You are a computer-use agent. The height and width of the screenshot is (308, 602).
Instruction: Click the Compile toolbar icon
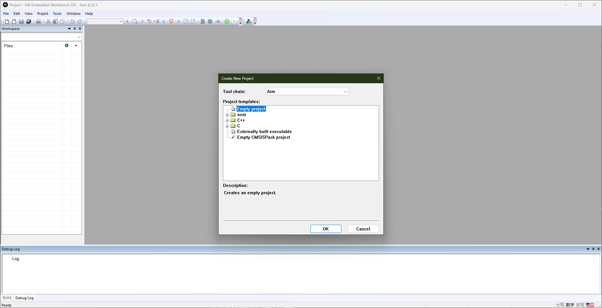pos(203,21)
